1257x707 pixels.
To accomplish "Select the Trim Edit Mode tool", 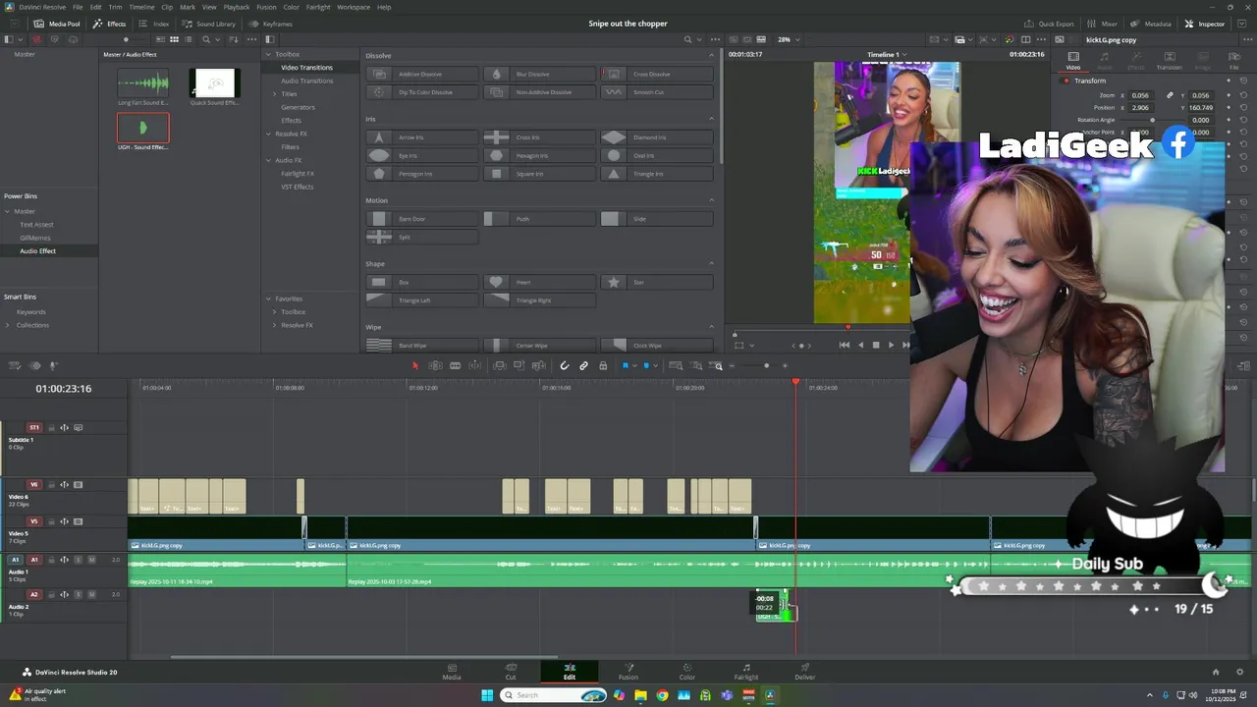I will (x=435, y=365).
